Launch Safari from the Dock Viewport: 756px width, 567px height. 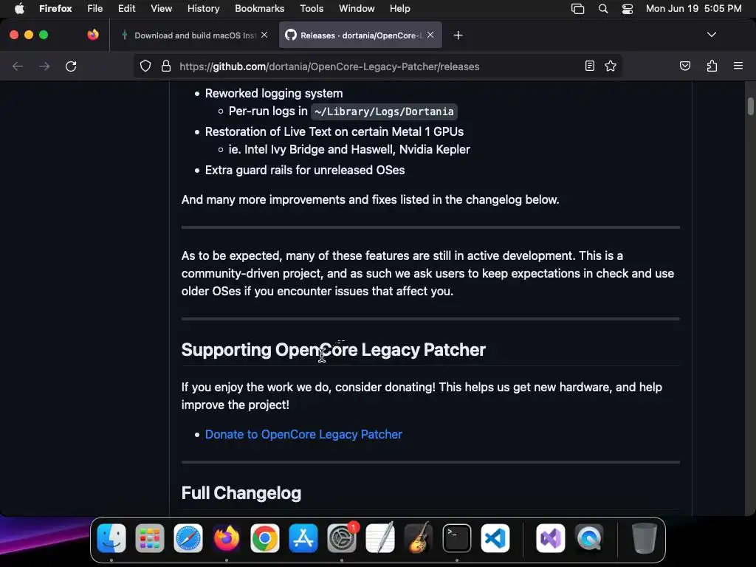188,537
